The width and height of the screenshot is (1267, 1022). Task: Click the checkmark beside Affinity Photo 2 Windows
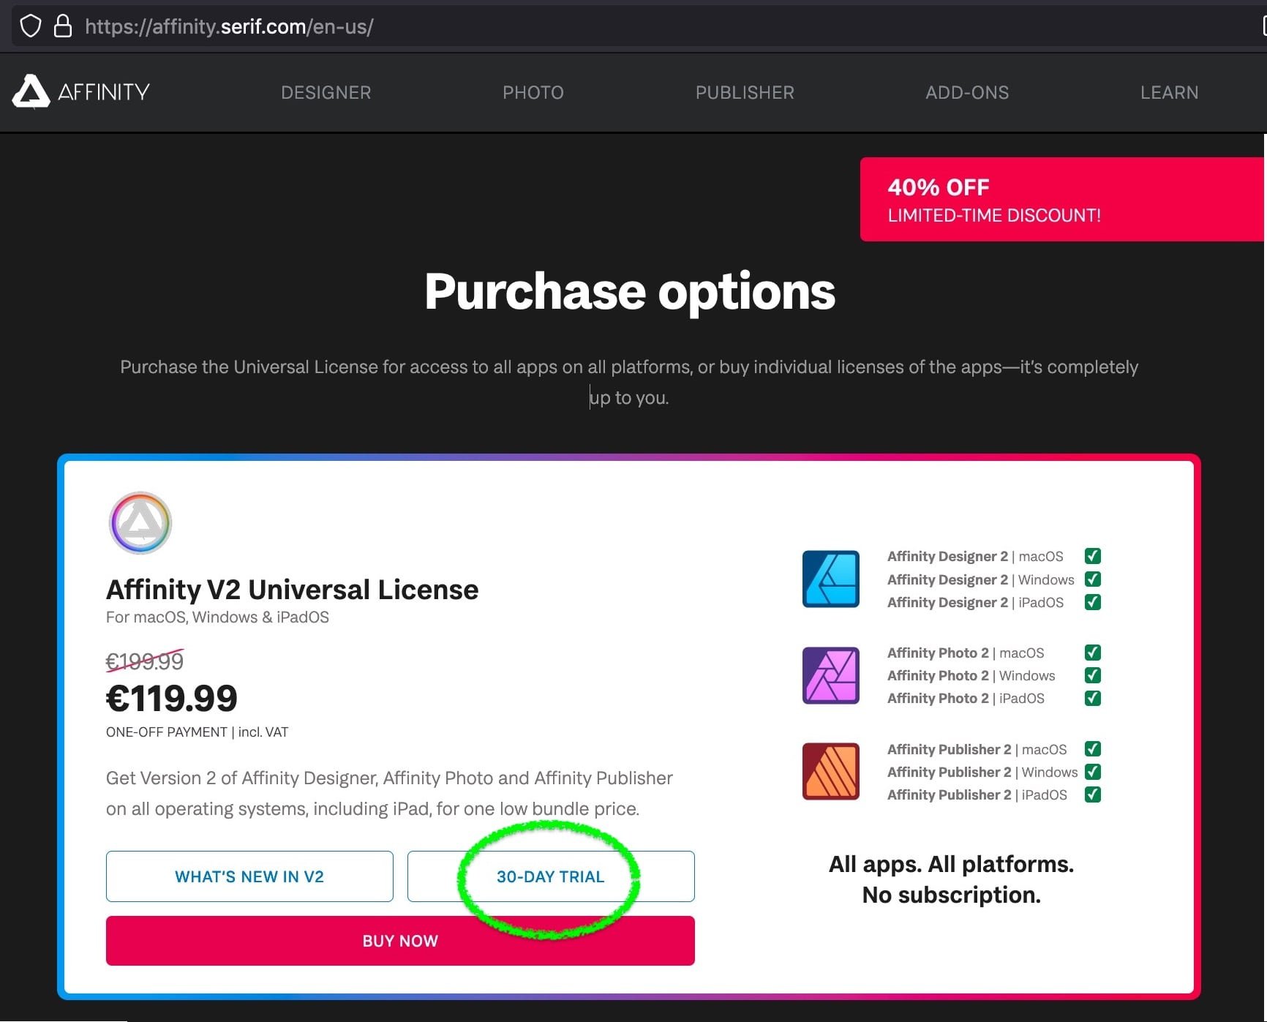point(1093,675)
